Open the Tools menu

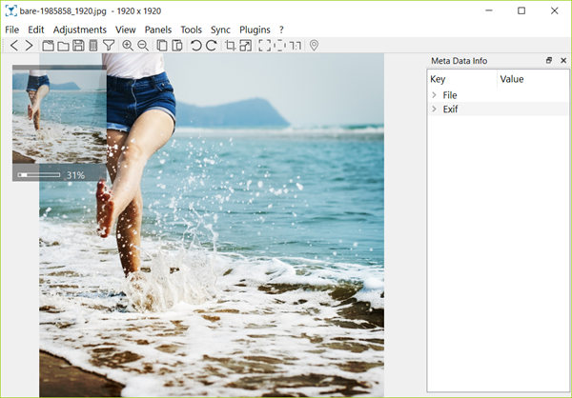point(192,30)
